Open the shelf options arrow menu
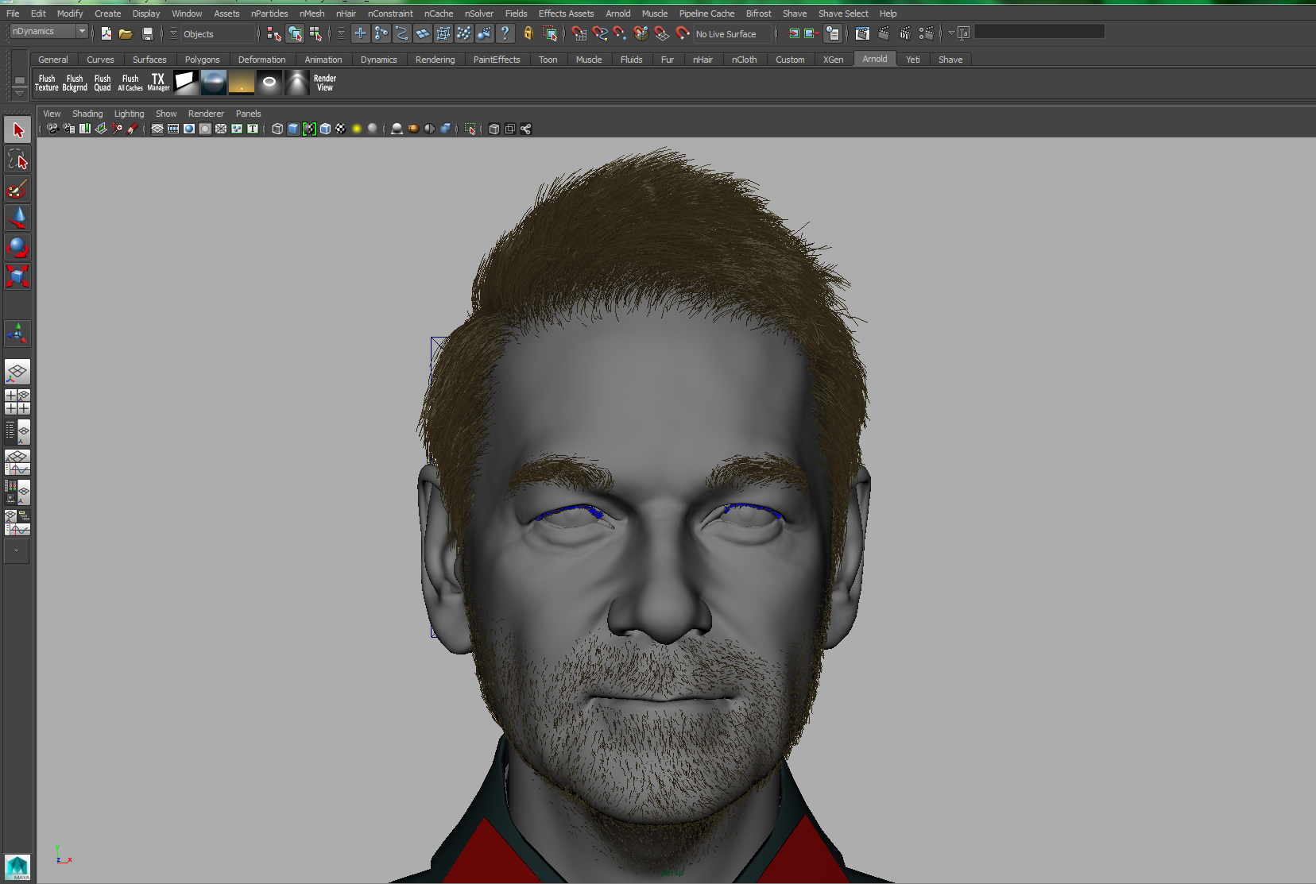Image resolution: width=1316 pixels, height=884 pixels. 20,92
